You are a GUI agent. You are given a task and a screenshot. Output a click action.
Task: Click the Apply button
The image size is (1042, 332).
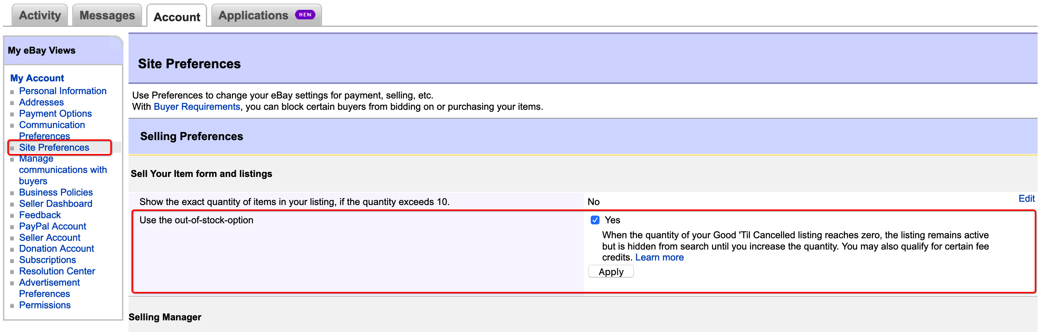pos(611,272)
